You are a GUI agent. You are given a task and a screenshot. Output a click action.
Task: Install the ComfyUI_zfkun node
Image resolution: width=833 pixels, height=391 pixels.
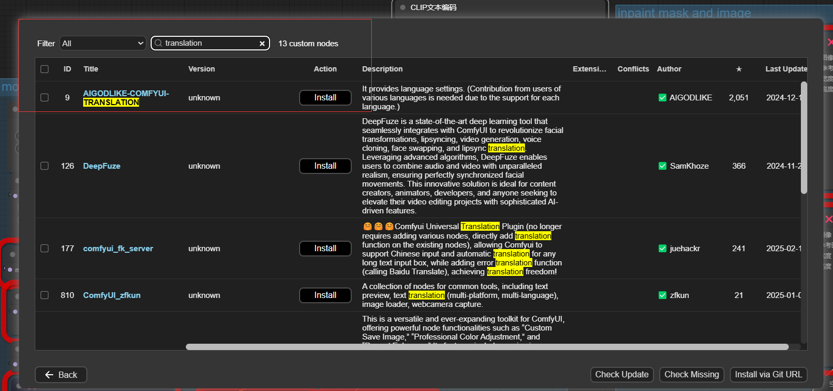pyautogui.click(x=325, y=295)
